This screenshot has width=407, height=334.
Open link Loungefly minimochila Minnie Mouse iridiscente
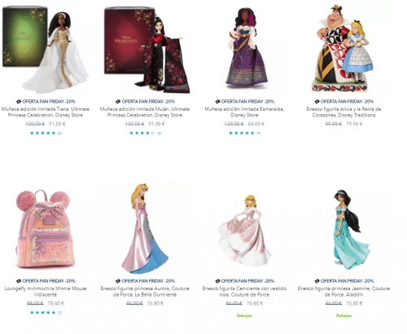coord(46,292)
